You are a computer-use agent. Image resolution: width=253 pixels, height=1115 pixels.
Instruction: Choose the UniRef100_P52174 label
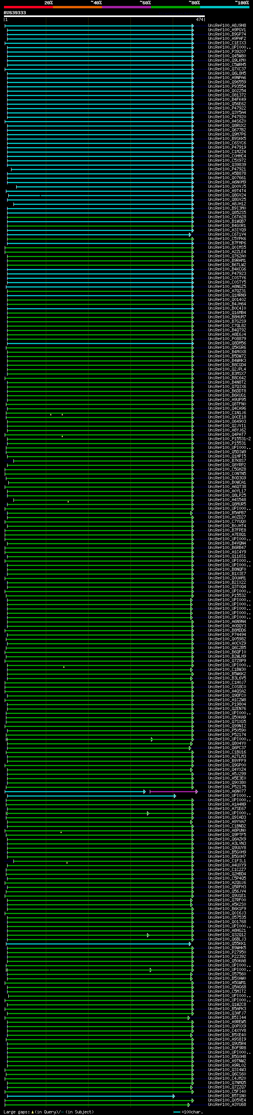(227, 734)
